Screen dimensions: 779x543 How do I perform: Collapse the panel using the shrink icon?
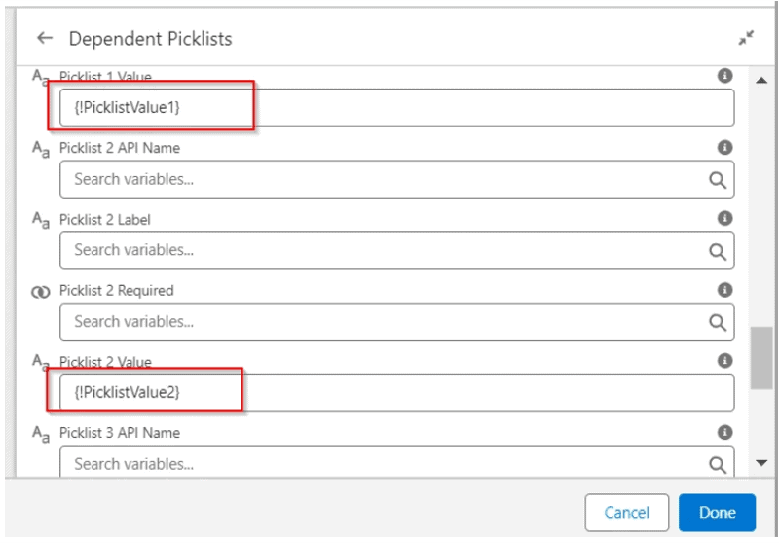coord(746,39)
